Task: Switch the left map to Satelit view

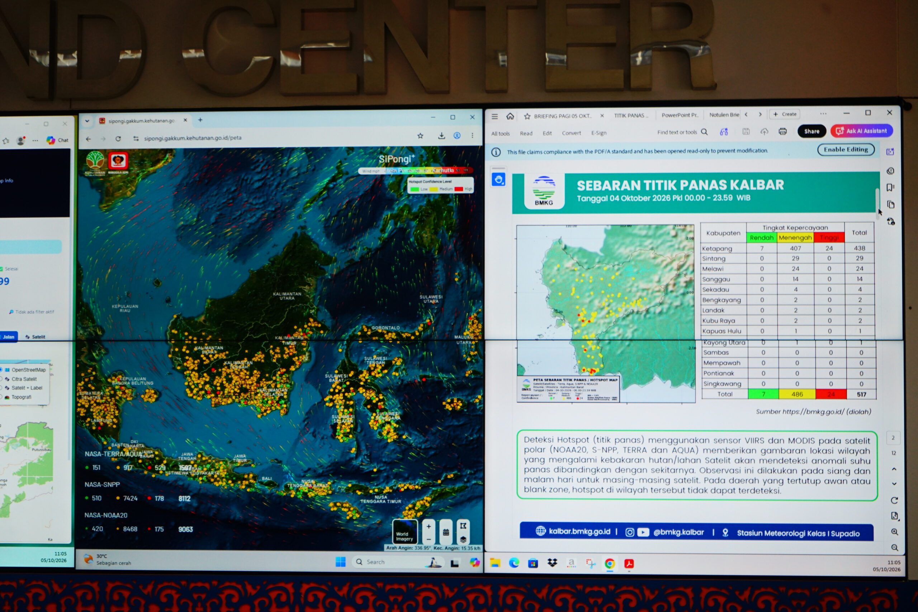Action: (35, 337)
